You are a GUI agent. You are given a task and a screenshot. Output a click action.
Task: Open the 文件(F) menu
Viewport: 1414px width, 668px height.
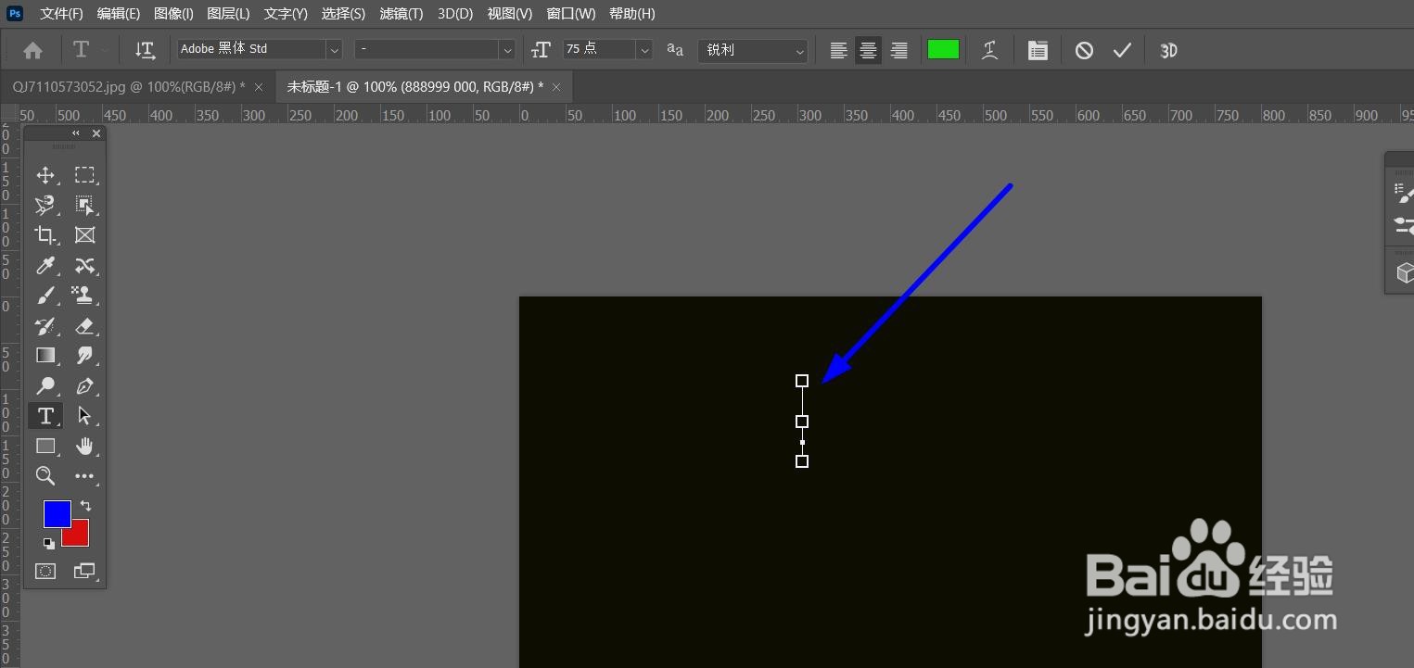(61, 14)
